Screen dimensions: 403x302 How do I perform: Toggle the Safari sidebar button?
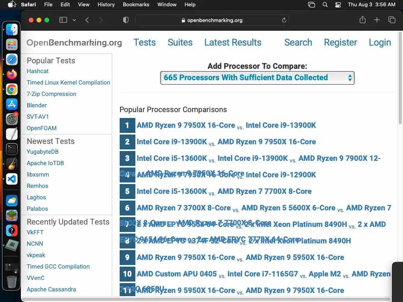point(63,20)
